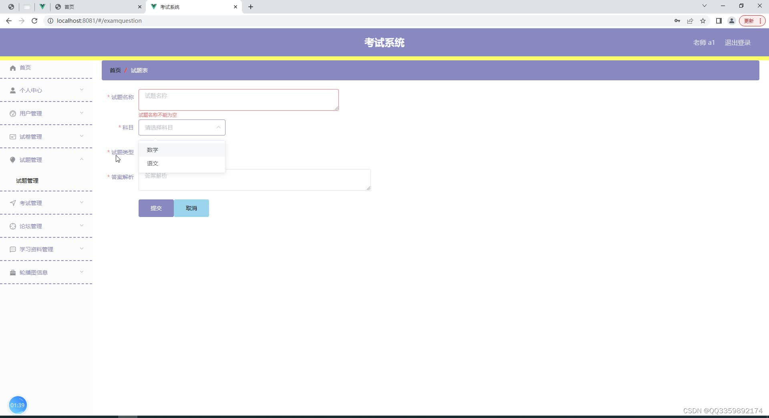769x418 pixels.
Task: Open the 试题管理 submenu entry
Action: tap(46, 181)
